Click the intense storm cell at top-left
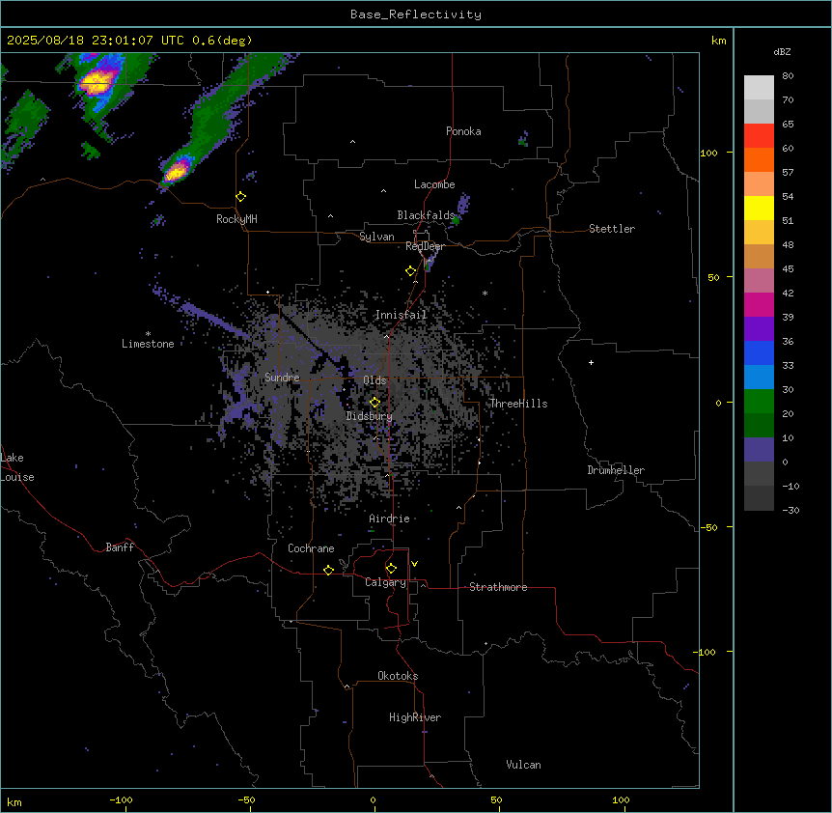 tap(97, 82)
